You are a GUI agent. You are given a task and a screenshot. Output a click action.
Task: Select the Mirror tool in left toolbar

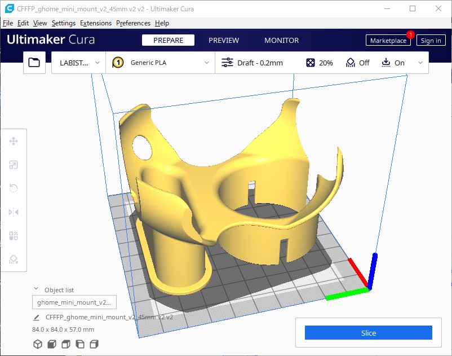click(x=14, y=212)
